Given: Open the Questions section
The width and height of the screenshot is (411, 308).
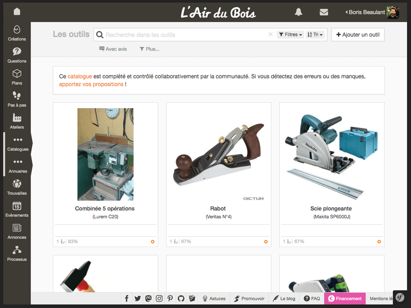Looking at the screenshot, I should point(17,55).
